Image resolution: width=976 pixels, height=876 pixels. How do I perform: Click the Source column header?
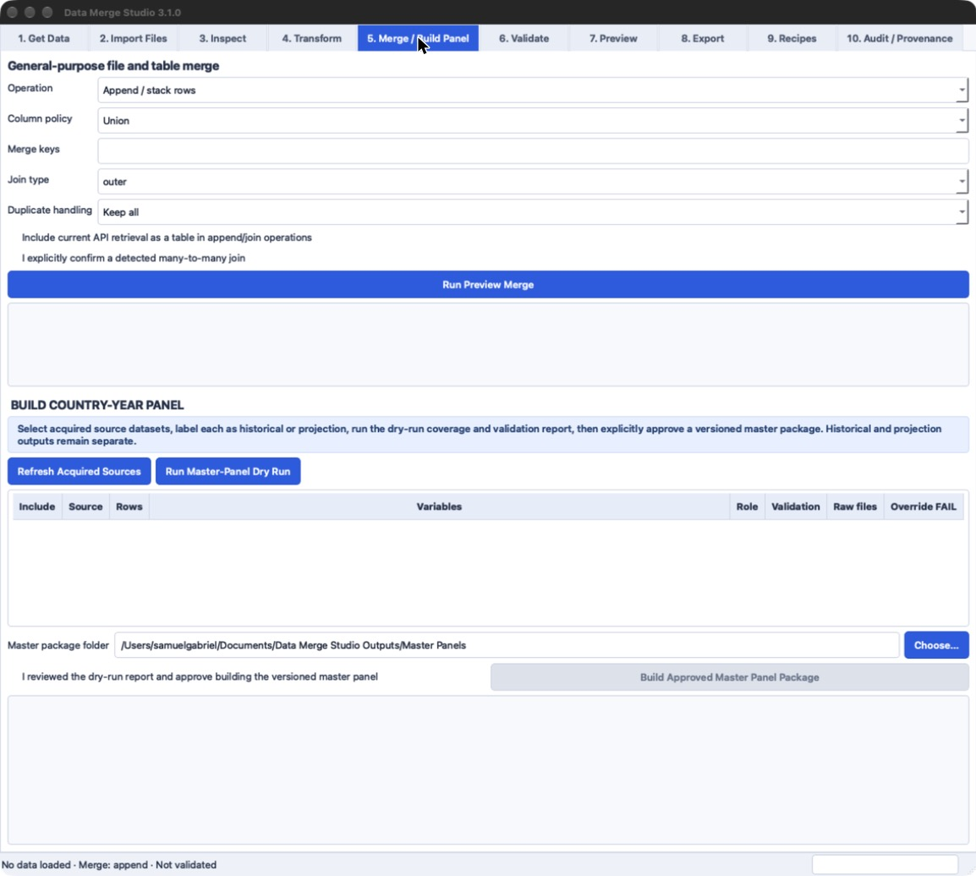point(86,506)
